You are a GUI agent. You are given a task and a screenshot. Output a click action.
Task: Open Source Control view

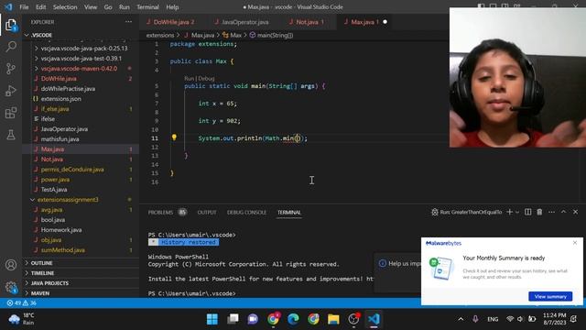pos(11,69)
